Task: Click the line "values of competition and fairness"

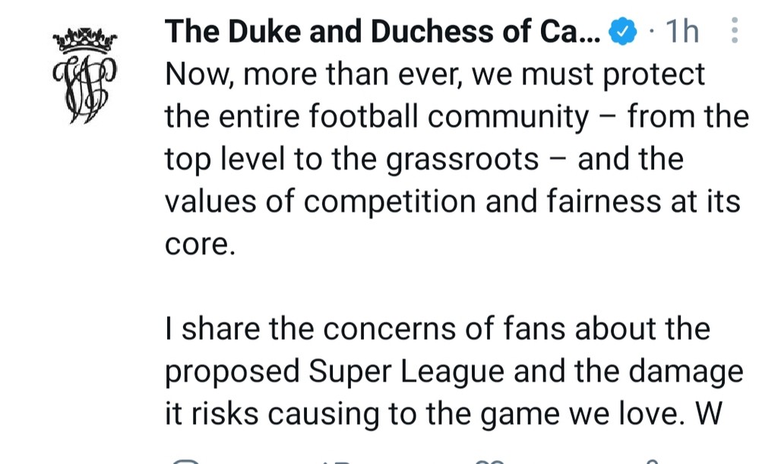Action: coord(452,202)
